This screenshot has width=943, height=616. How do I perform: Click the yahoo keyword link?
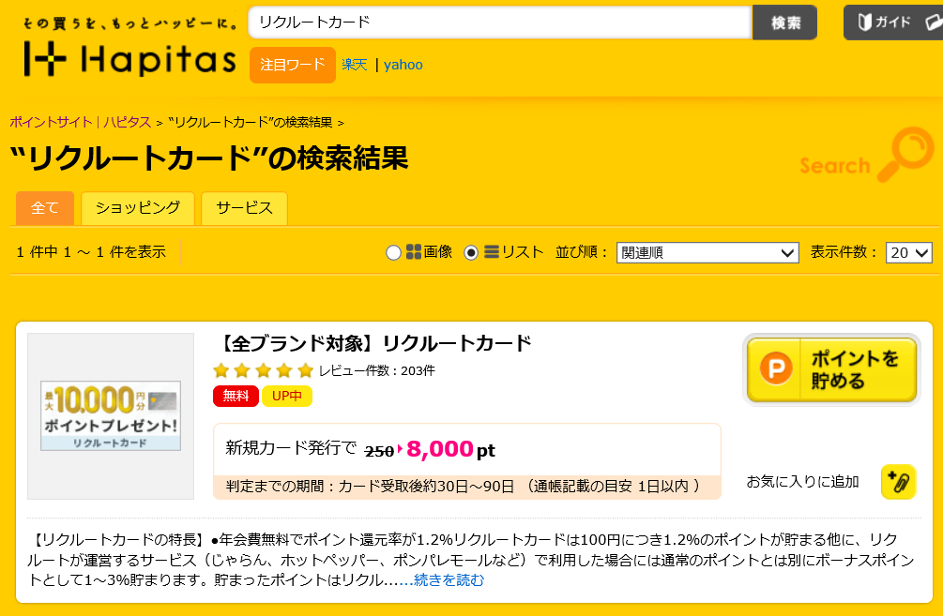tap(403, 65)
